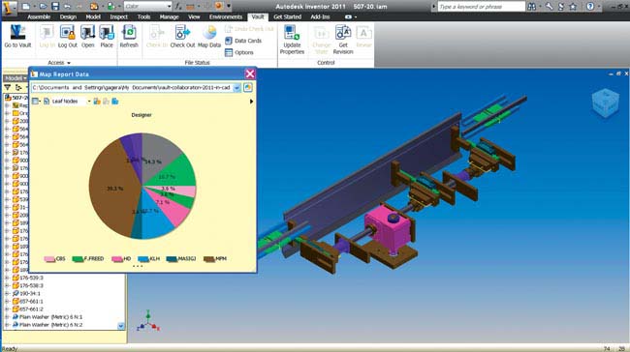Expand the 176-539:3 tree node

(x=7, y=278)
